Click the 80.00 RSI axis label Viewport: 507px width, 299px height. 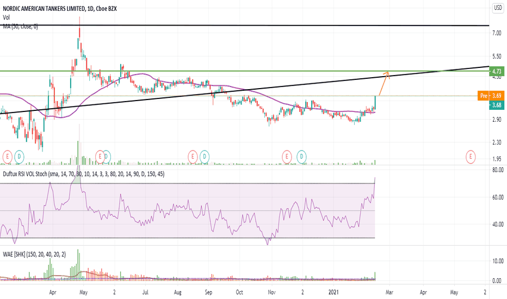(x=498, y=170)
